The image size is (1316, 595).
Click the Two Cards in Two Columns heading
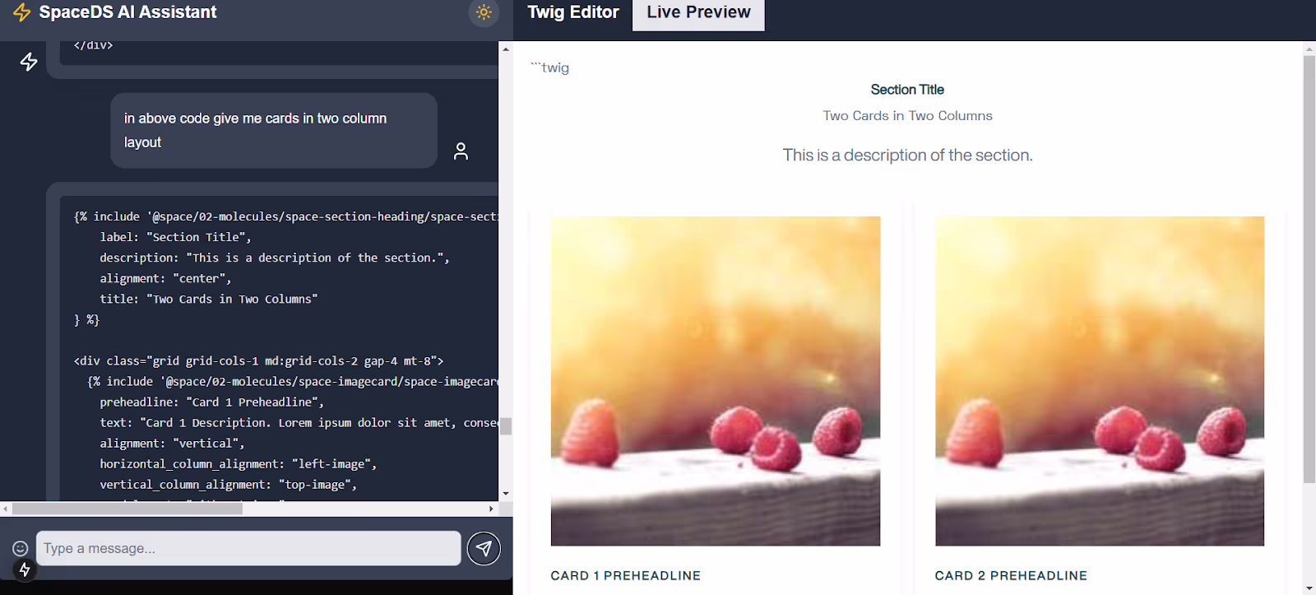pyautogui.click(x=907, y=116)
